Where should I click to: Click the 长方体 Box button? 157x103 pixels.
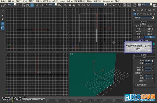pos(139,26)
